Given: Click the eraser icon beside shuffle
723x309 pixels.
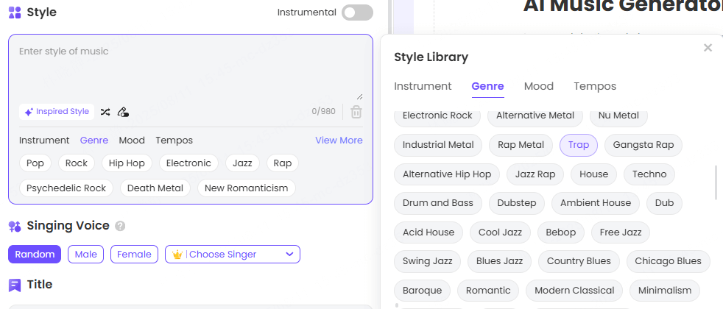Looking at the screenshot, I should [123, 112].
